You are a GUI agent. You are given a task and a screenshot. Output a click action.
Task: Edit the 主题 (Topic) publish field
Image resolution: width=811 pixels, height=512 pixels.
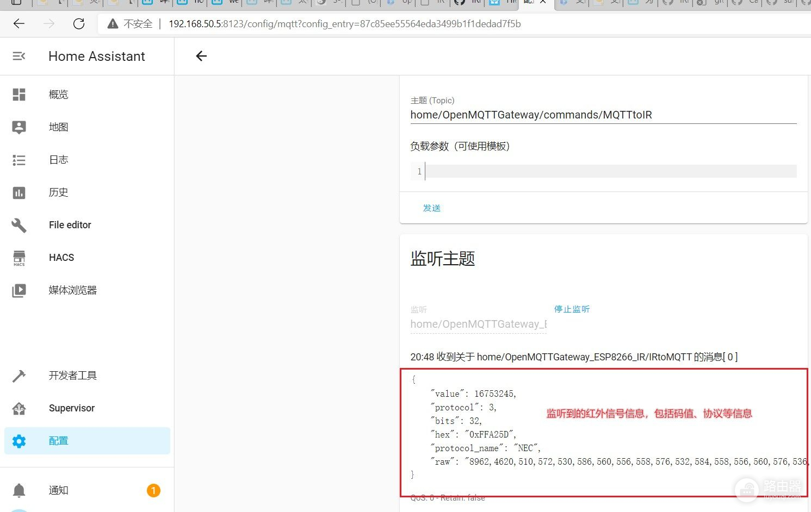pyautogui.click(x=603, y=115)
